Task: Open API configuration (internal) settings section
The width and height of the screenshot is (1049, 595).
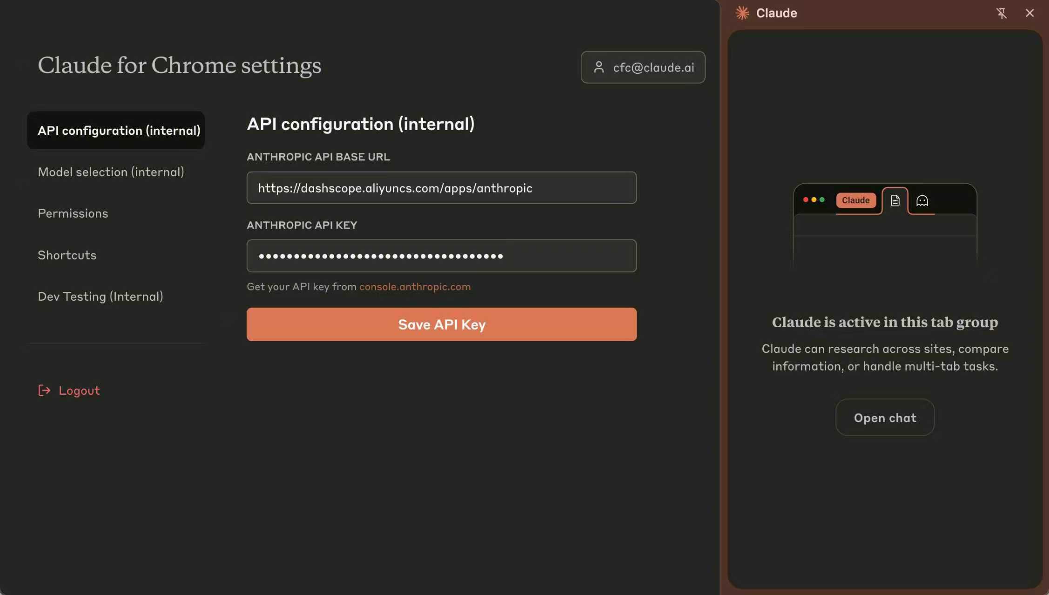Action: point(116,130)
